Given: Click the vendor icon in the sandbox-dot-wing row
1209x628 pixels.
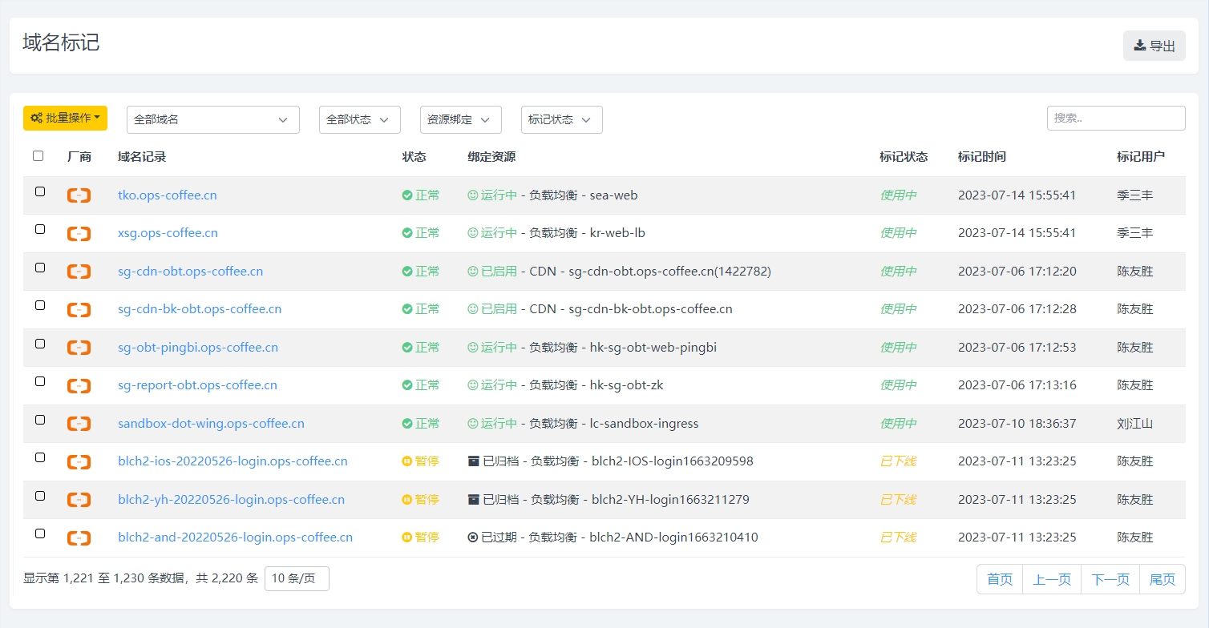Looking at the screenshot, I should (79, 424).
